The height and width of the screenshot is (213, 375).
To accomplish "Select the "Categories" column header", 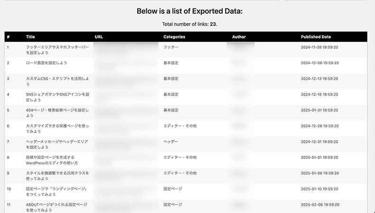I will point(174,36).
